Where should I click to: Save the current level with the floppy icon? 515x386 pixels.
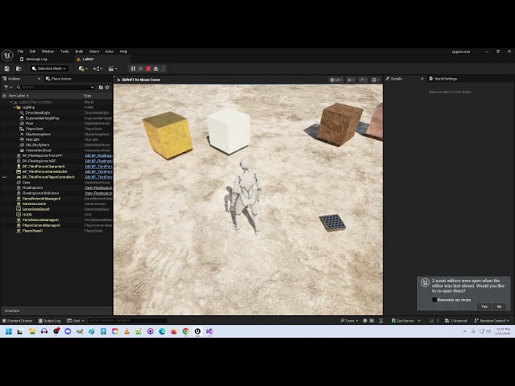click(x=7, y=68)
